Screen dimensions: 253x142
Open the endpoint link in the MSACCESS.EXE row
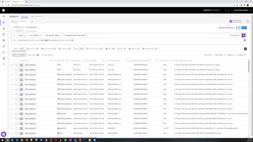30,114
